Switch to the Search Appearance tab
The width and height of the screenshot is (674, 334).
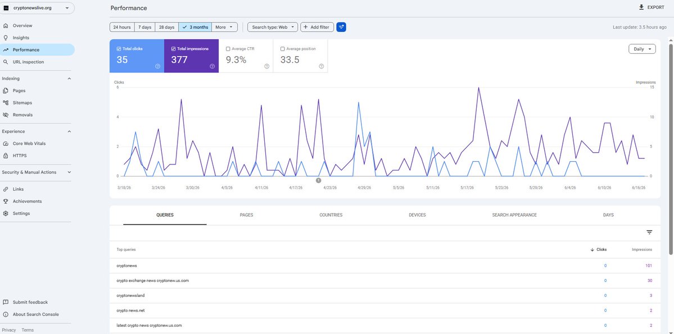(514, 215)
